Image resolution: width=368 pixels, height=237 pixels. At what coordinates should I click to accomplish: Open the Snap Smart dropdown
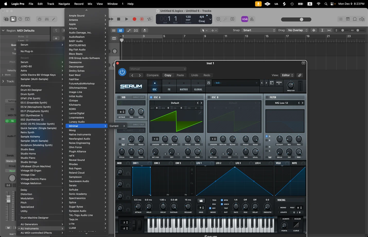tap(259, 30)
